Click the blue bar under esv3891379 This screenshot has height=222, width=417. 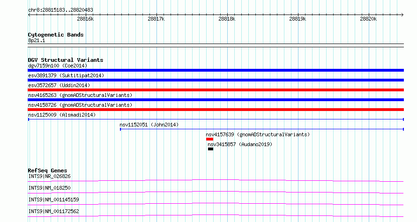[x=216, y=80]
